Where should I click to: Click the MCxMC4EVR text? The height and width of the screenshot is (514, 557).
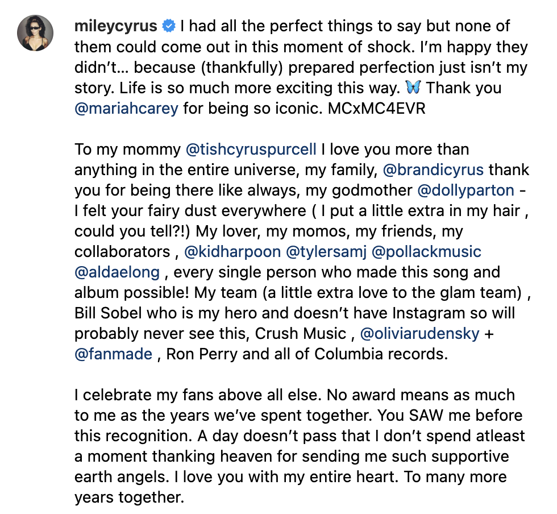tap(376, 109)
